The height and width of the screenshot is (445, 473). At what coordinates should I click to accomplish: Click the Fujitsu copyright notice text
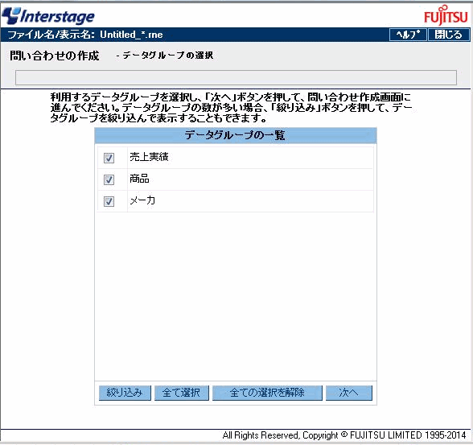[344, 435]
